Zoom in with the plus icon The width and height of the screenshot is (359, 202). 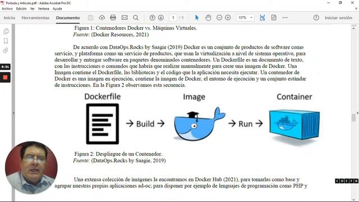click(228, 17)
